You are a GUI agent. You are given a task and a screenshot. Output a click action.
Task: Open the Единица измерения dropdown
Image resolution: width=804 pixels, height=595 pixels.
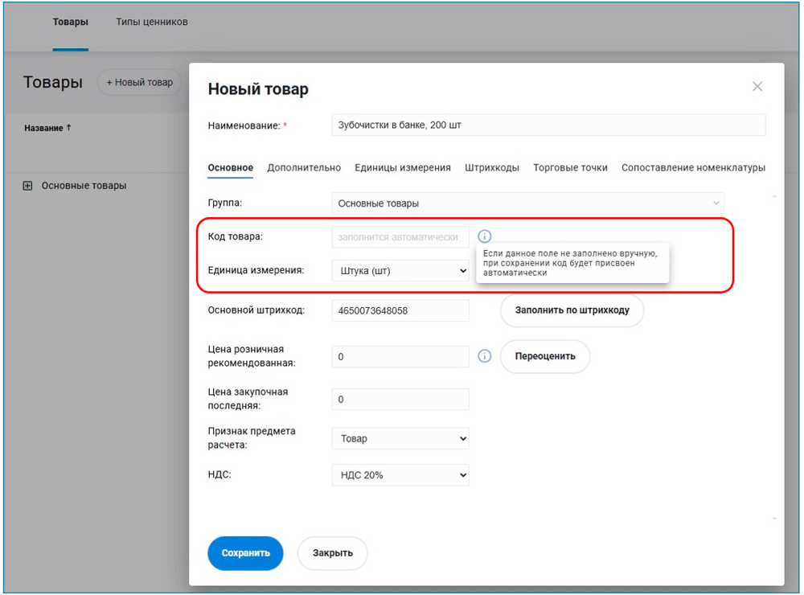point(400,271)
